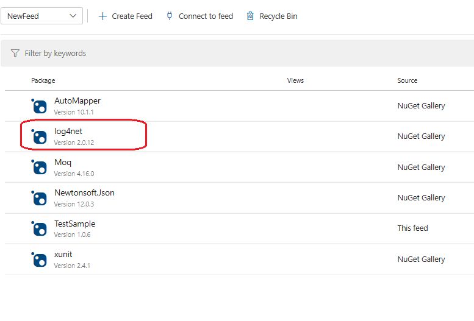Open the NewFeed feed selector dropdown
The height and width of the screenshot is (321, 474).
[x=41, y=16]
